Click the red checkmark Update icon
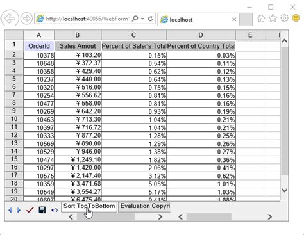The height and width of the screenshot is (235, 304). click(30, 210)
